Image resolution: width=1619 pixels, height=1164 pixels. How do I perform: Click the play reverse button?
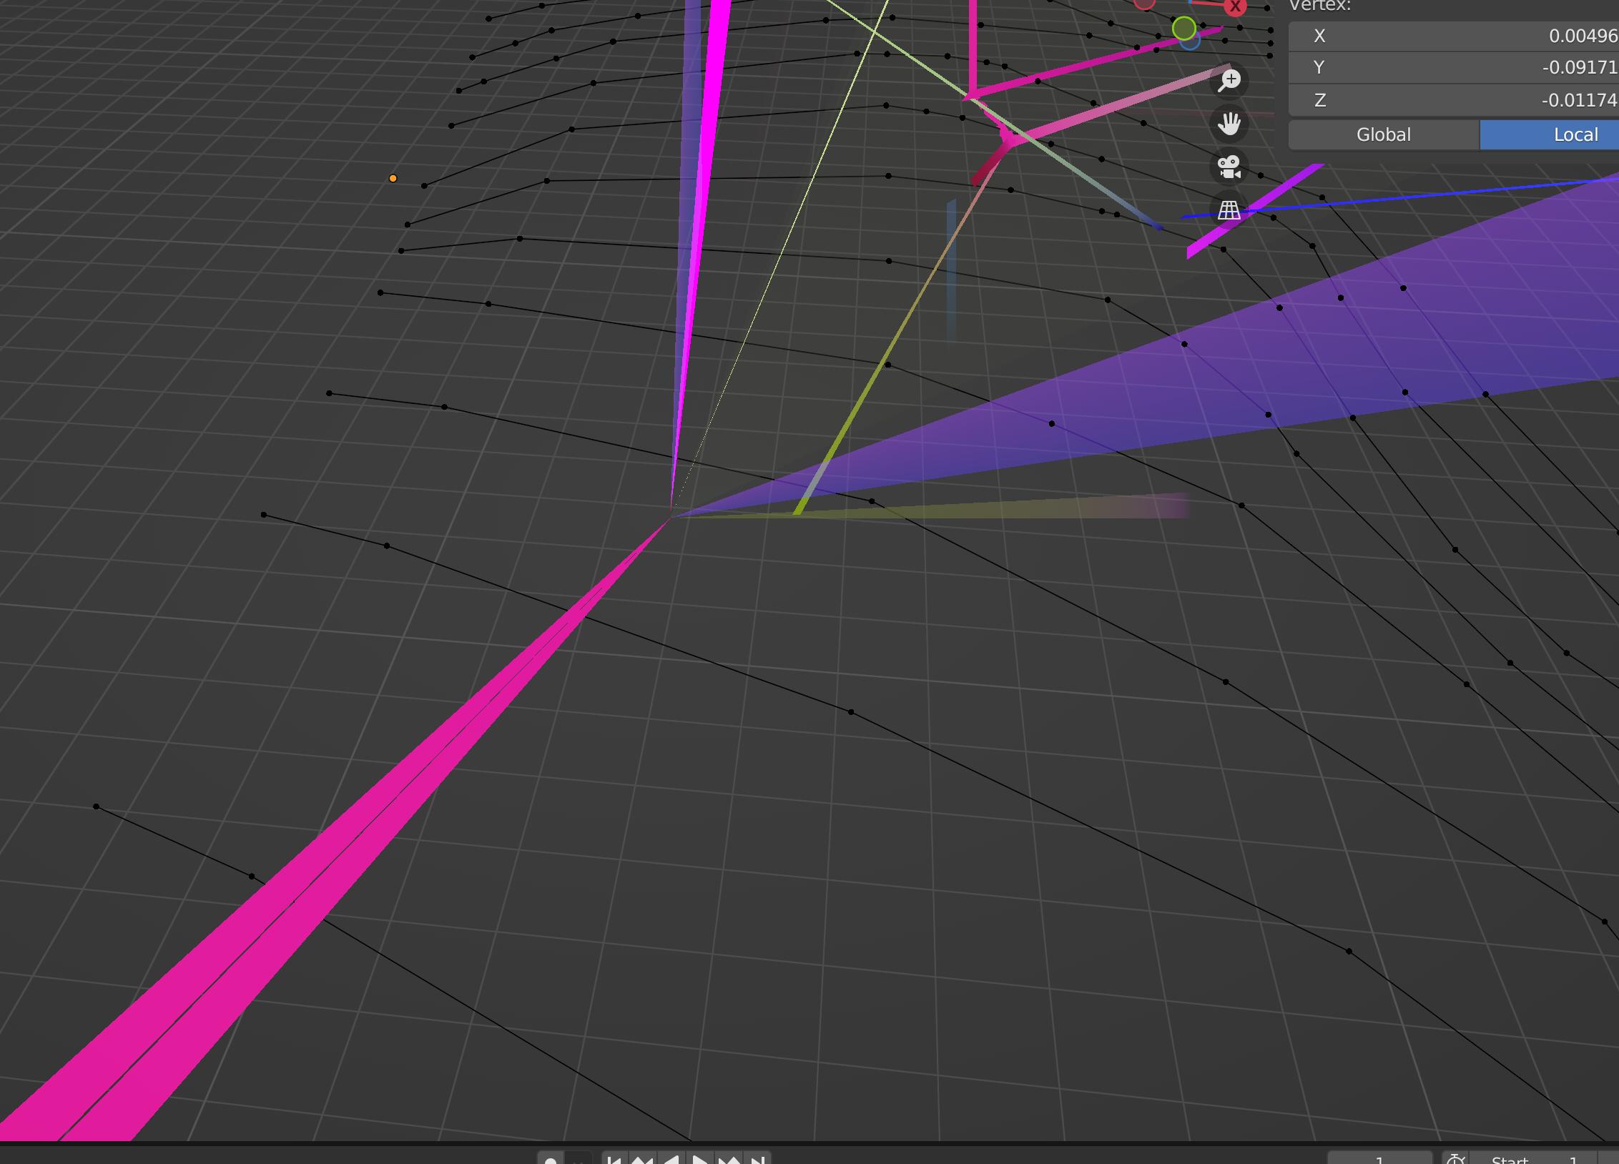point(671,1159)
